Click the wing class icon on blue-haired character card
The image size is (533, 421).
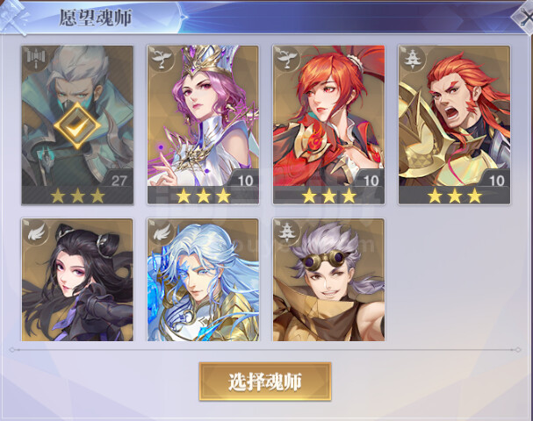pyautogui.click(x=162, y=232)
